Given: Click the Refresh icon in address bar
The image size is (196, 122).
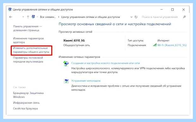Looking at the screenshot, I should point(136,17).
